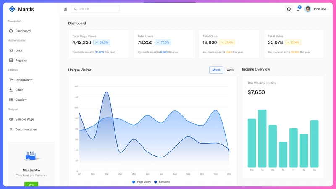
Task: Open Sample Page from the sidebar
Action: click(x=24, y=119)
